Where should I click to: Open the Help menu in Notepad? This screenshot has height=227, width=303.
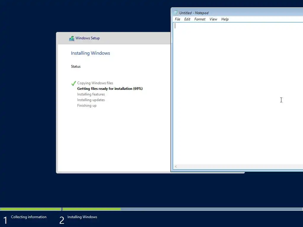[x=225, y=19]
